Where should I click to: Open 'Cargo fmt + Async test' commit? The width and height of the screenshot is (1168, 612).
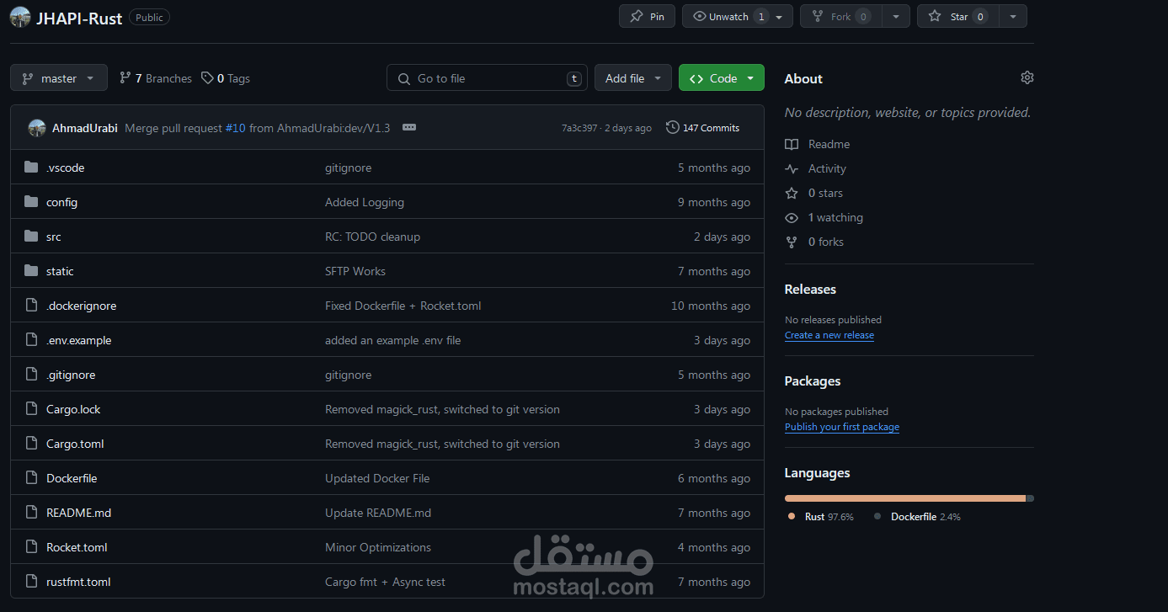coord(386,582)
